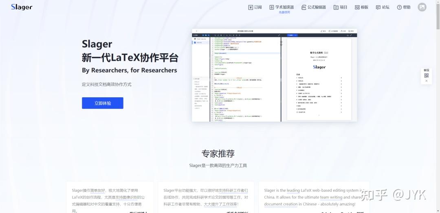Show the 客服 QR code
The width and height of the screenshot is (440, 213).
(x=426, y=75)
